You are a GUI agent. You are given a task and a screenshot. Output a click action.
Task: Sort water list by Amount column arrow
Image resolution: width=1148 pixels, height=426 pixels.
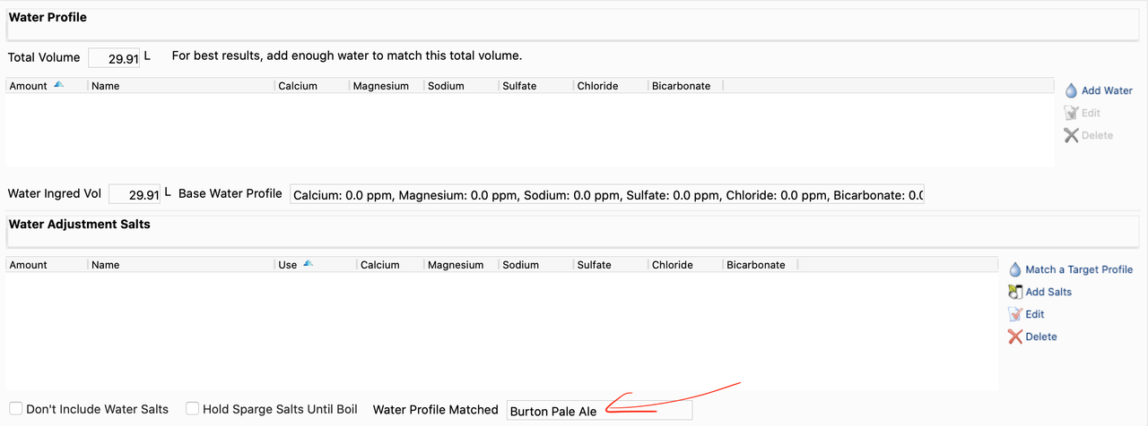[x=59, y=85]
